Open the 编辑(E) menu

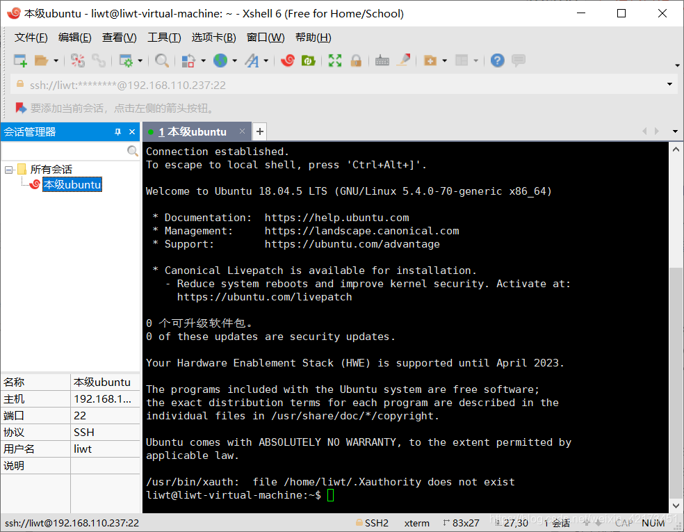(74, 38)
